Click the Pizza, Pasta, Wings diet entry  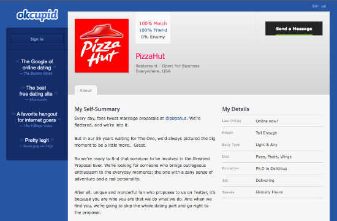pyautogui.click(x=274, y=157)
